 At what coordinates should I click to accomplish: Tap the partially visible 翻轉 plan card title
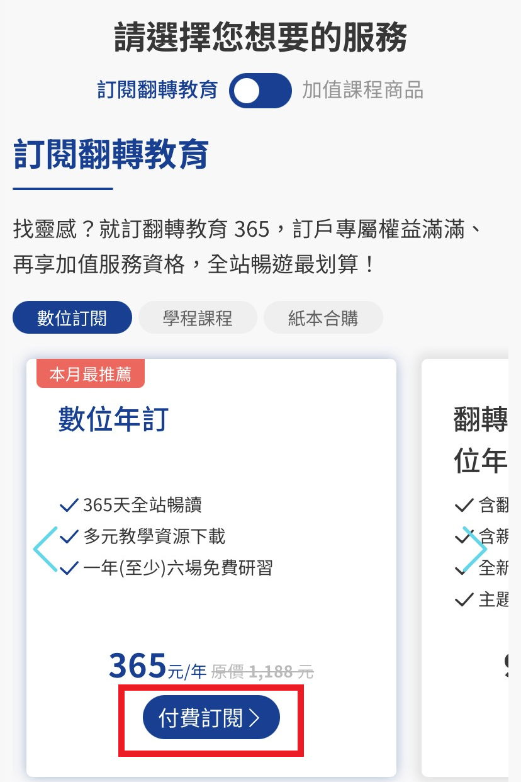pos(480,419)
